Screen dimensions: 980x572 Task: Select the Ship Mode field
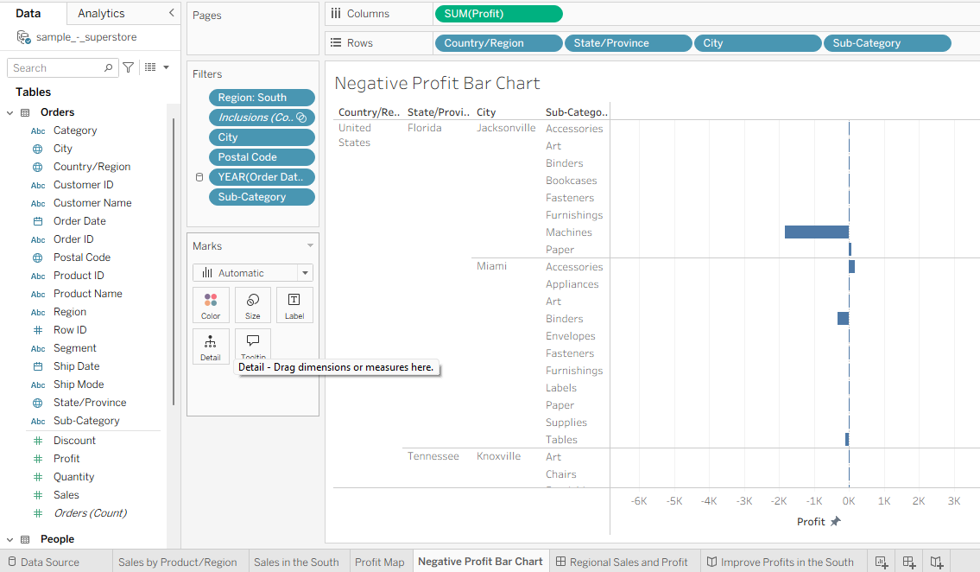click(x=79, y=385)
